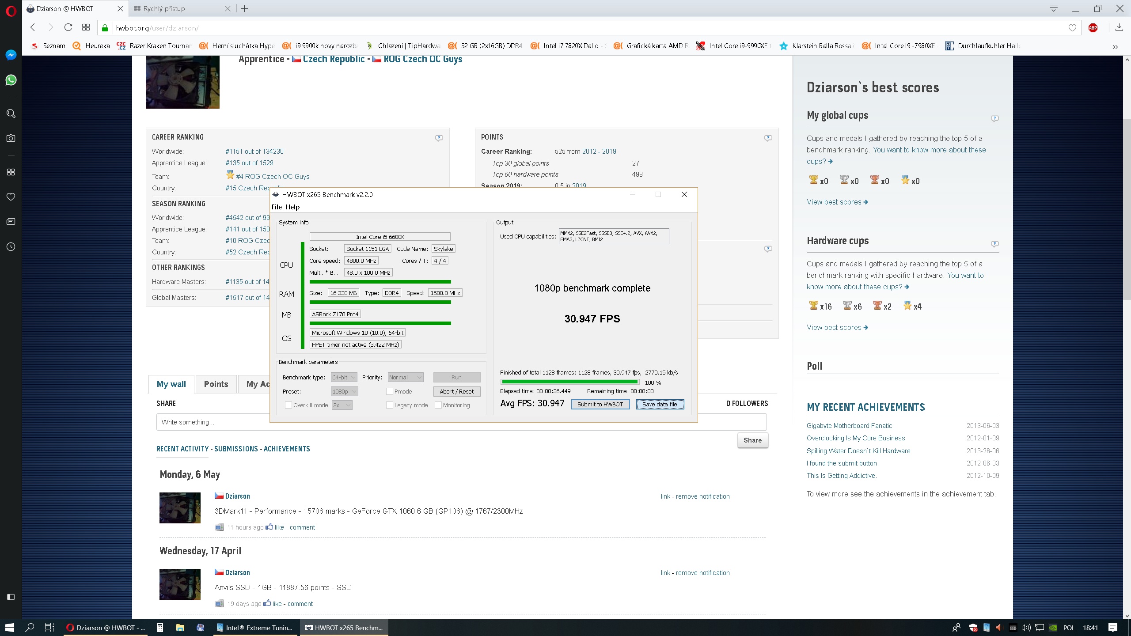Open Preset 1080p dropdown
1131x636 pixels.
coord(344,391)
